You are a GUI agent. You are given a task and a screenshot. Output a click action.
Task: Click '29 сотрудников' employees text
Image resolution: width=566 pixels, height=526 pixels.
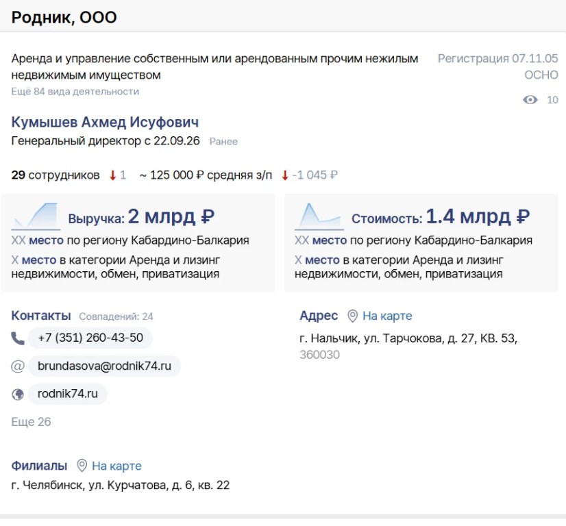pyautogui.click(x=56, y=175)
